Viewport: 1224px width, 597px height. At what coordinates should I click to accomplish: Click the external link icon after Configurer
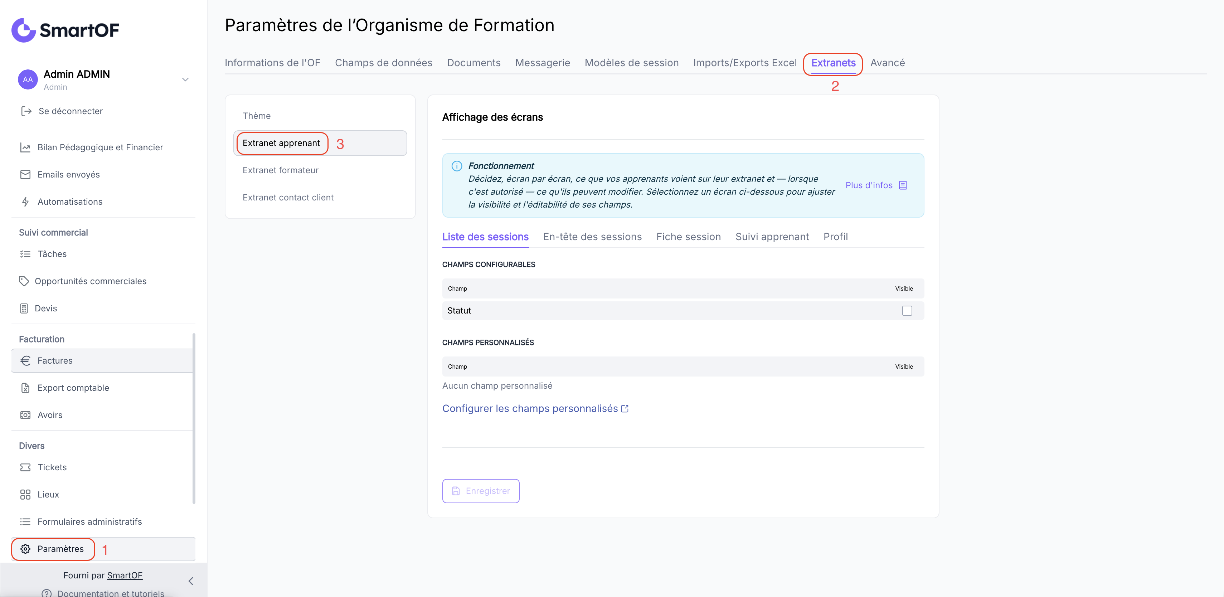point(625,409)
